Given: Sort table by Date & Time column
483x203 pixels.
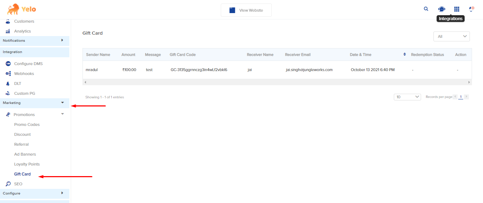Looking at the screenshot, I should coord(404,54).
